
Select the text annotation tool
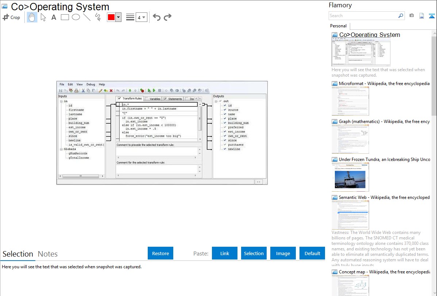tap(54, 17)
